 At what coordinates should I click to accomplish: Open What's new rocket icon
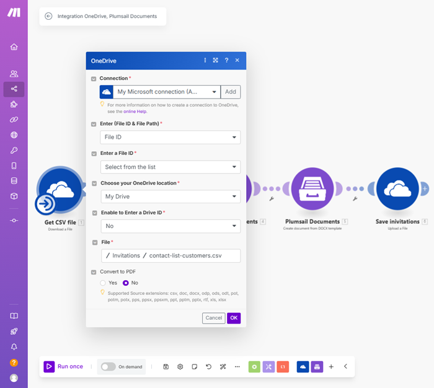[14, 331]
